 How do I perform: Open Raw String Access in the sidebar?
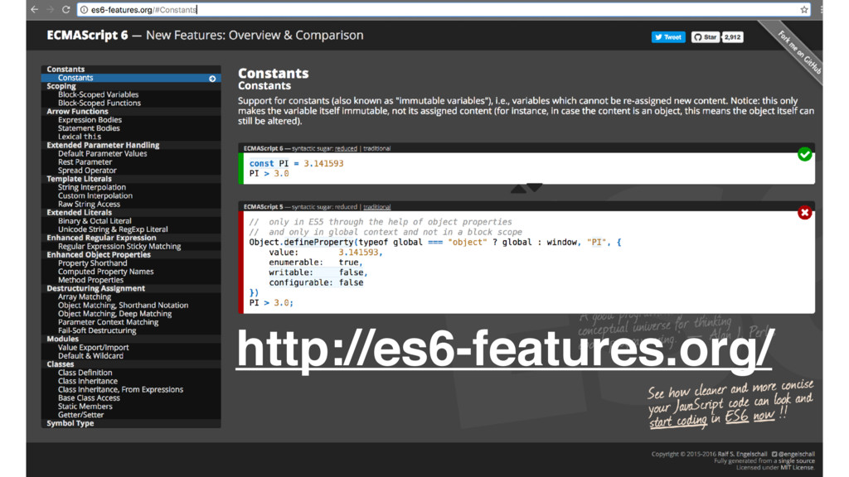(x=89, y=204)
